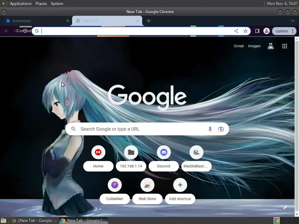Image resolution: width=299 pixels, height=224 pixels.
Task: Open the Discord shortcut icon
Action: point(164,152)
